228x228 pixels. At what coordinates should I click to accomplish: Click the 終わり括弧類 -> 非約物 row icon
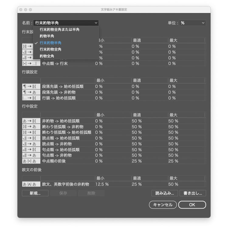click(31, 127)
